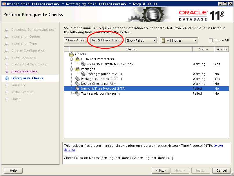This screenshot has height=176, width=234.
Task: Click Yes fixable value for cvuqdisk row
Action: [x=217, y=79]
